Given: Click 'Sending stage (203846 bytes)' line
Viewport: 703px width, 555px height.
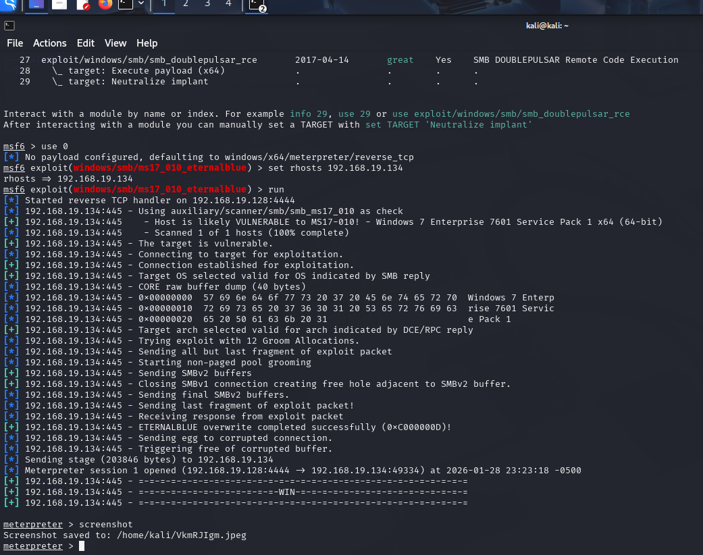Looking at the screenshot, I should click(138, 460).
